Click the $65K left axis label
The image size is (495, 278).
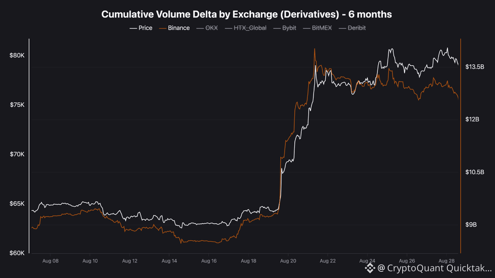click(17, 204)
